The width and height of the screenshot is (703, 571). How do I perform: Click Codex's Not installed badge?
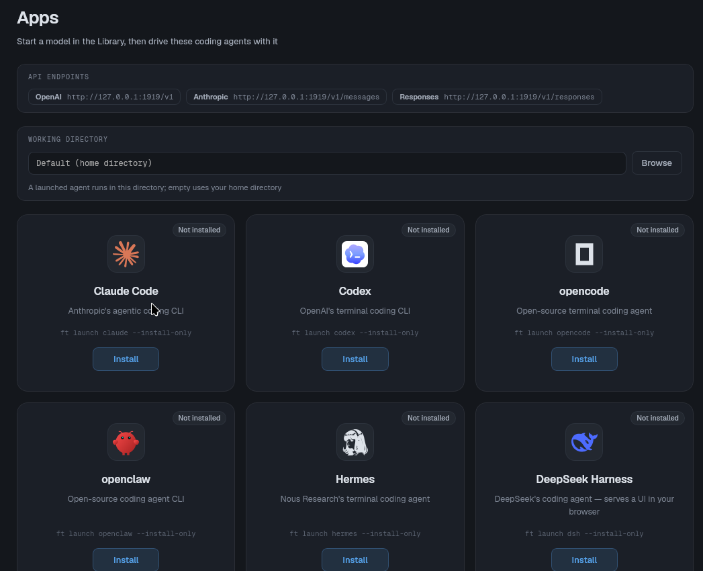(x=428, y=230)
